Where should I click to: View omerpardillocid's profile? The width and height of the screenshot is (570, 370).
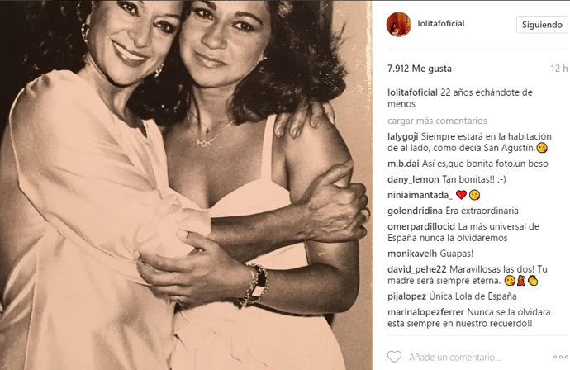click(421, 226)
